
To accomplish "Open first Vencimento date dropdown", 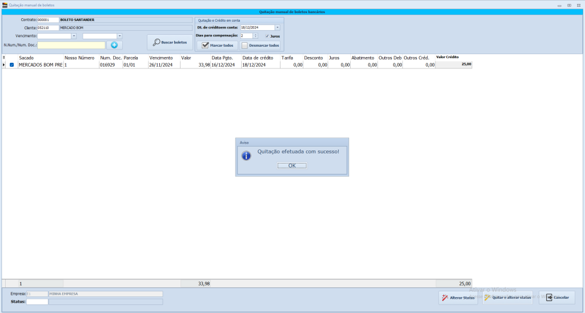I will pyautogui.click(x=74, y=36).
